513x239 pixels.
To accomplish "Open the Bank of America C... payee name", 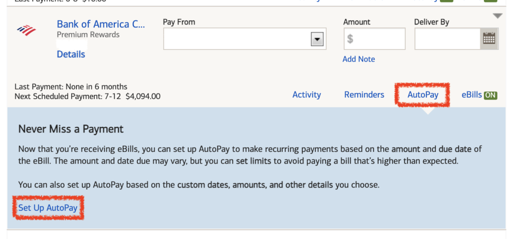I will (101, 24).
